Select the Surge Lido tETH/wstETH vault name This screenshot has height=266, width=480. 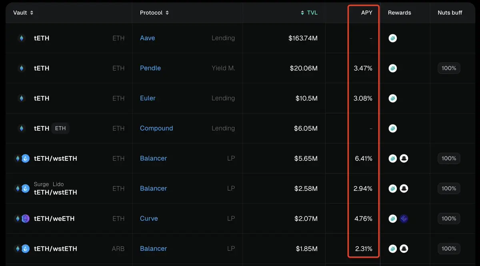56,188
